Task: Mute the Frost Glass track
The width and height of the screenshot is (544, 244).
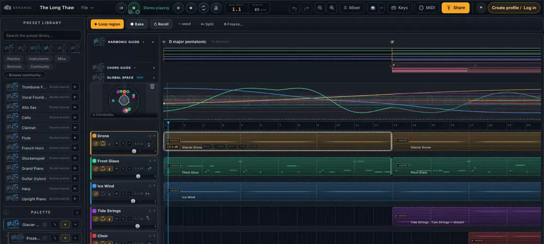Action: (x=117, y=168)
